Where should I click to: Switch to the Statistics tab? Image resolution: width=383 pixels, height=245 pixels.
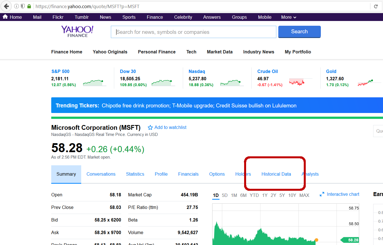[x=135, y=174]
